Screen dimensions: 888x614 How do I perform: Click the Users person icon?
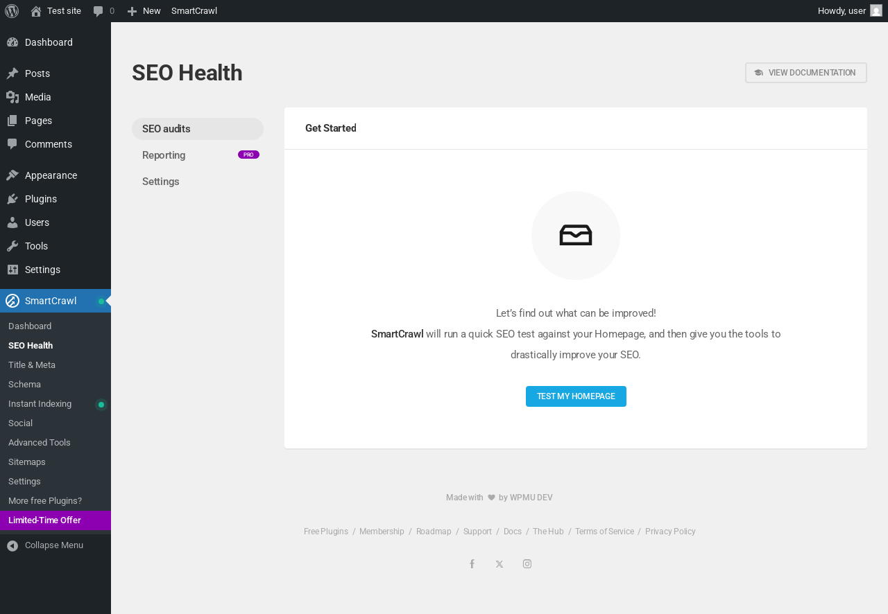(x=12, y=222)
